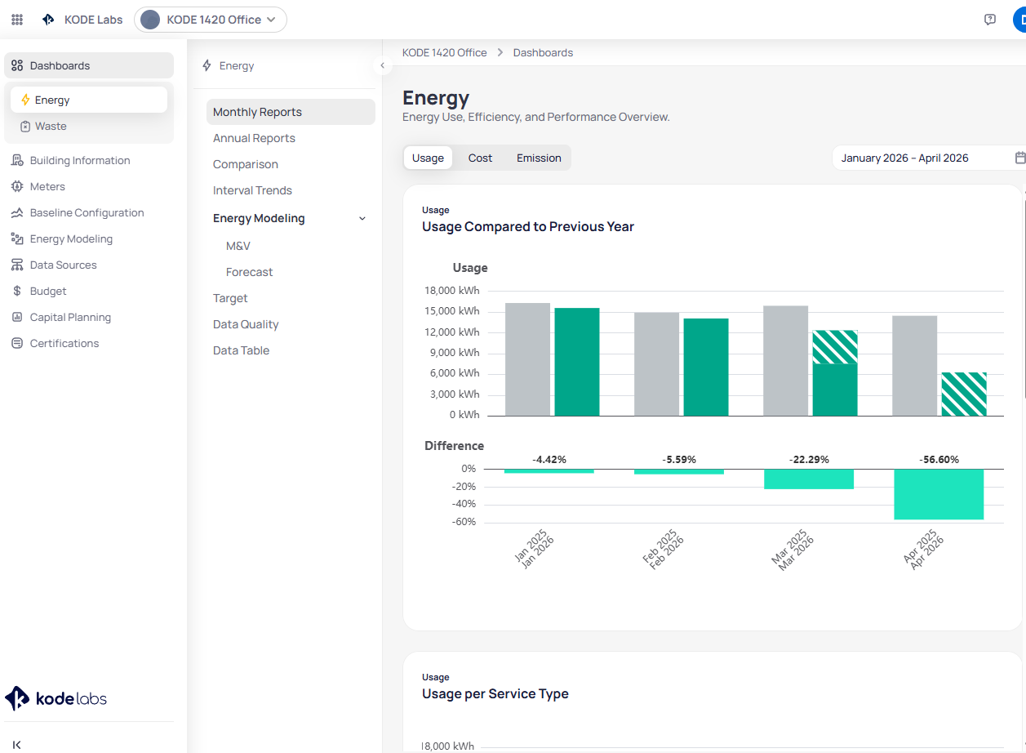Select Dashboards in the main sidebar
1026x753 pixels.
[x=89, y=65]
